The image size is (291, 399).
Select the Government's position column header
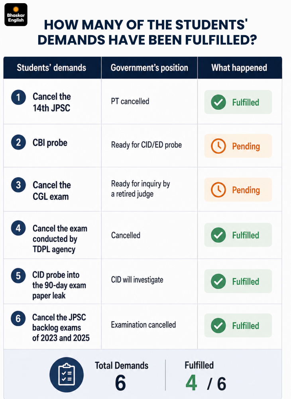[x=149, y=68]
